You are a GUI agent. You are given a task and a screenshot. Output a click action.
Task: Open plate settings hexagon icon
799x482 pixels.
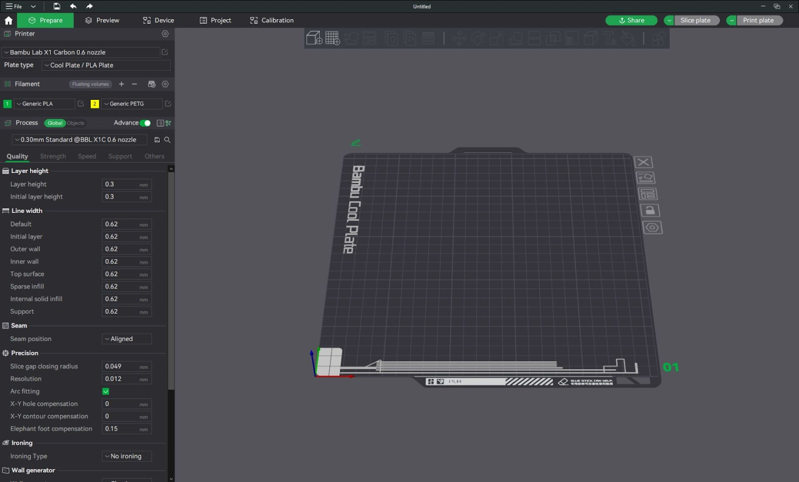coord(652,228)
